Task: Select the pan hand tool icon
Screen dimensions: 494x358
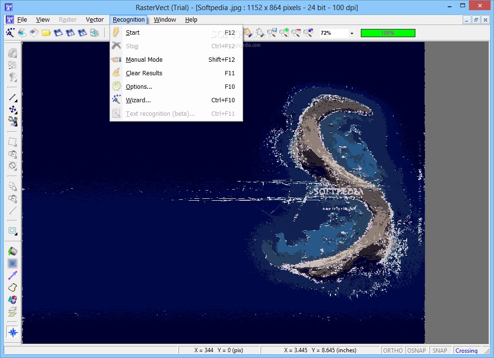Action: pyautogui.click(x=247, y=32)
